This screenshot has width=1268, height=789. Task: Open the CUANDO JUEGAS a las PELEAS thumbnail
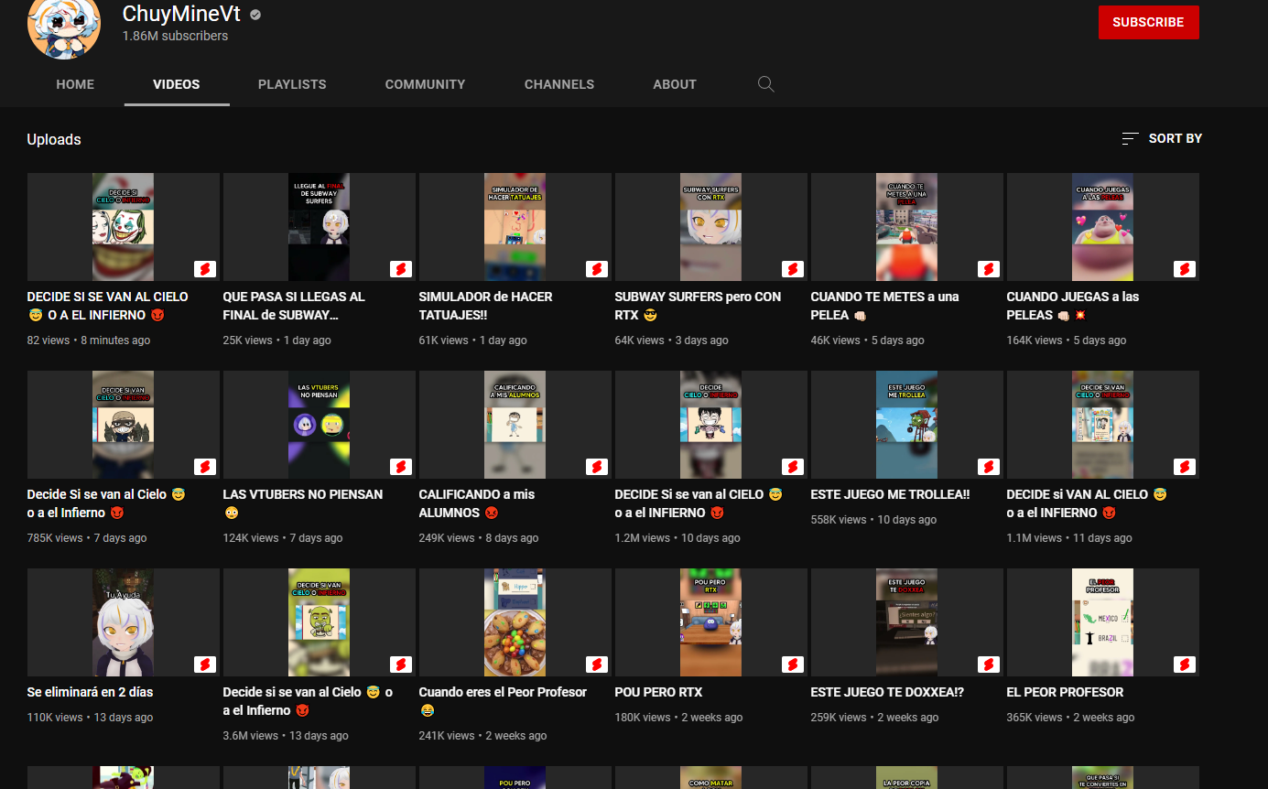tap(1102, 227)
